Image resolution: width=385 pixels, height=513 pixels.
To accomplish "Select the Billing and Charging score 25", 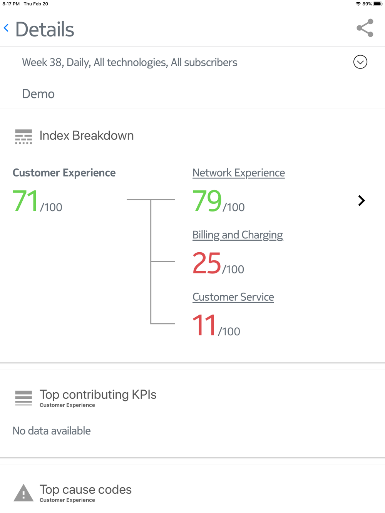I will point(207,263).
